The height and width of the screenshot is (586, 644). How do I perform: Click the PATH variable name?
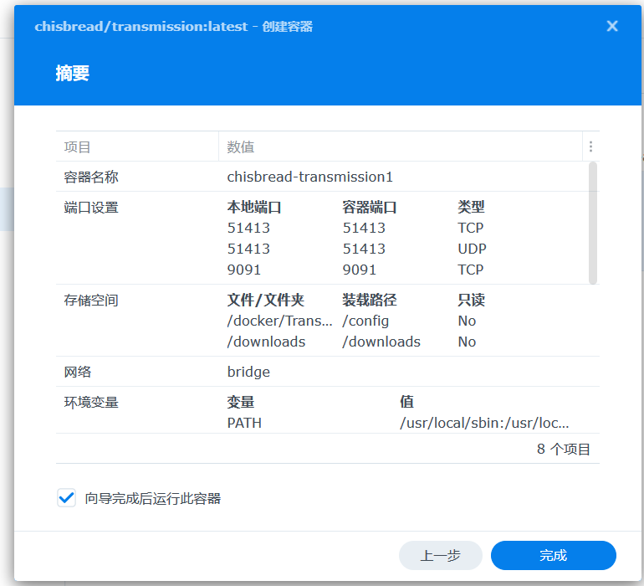tap(244, 423)
